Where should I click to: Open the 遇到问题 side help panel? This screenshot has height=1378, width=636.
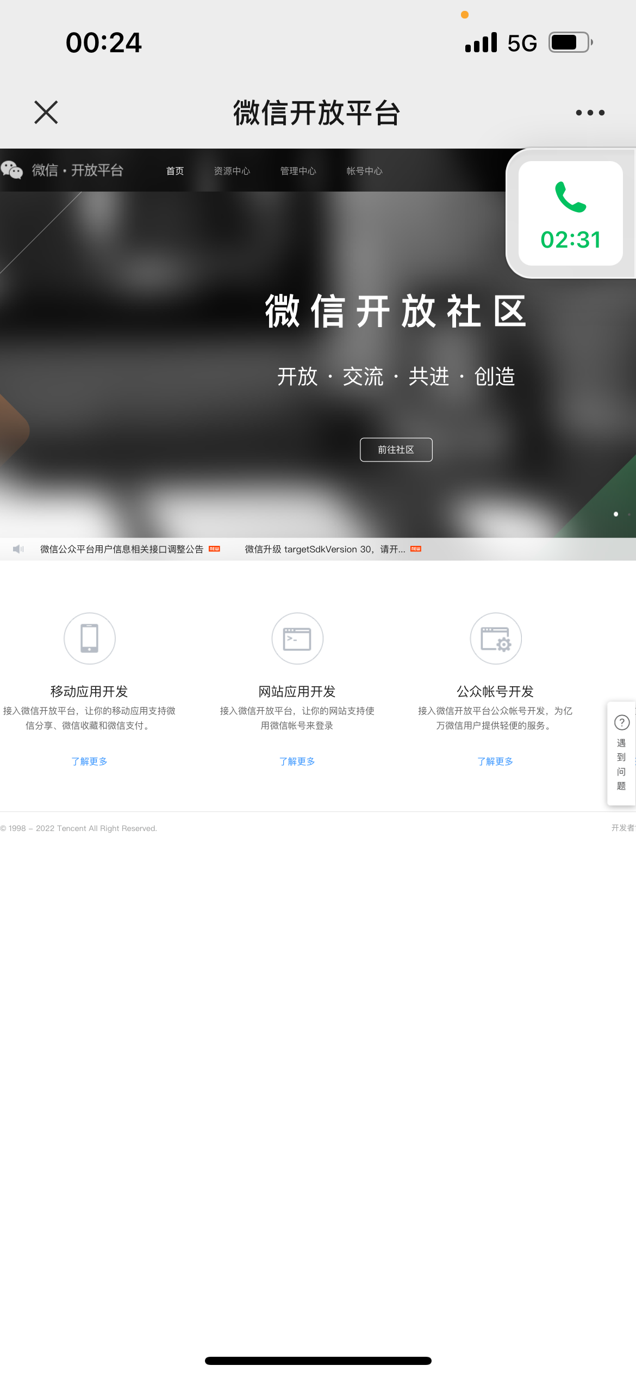[621, 753]
